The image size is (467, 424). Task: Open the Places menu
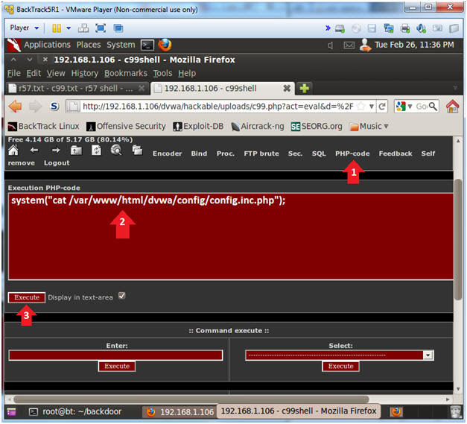[x=89, y=45]
